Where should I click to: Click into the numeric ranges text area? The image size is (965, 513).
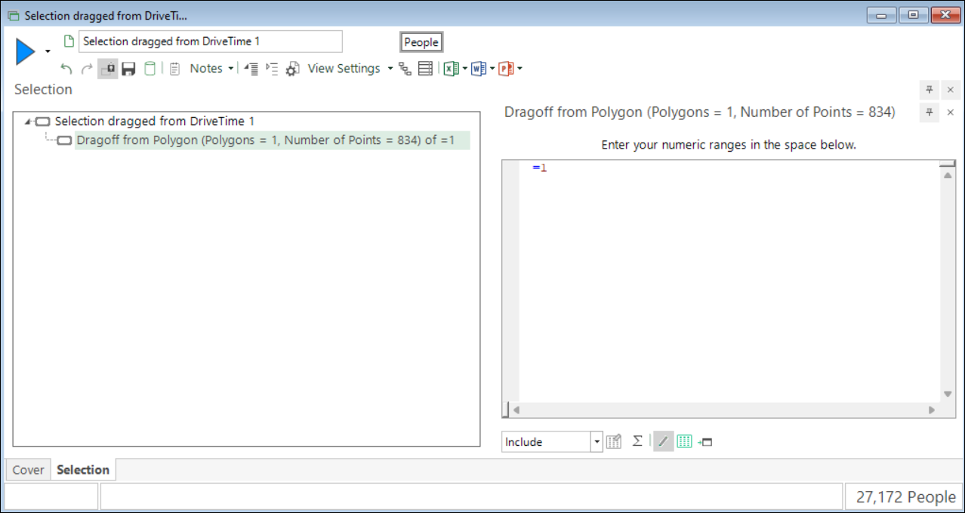(729, 283)
